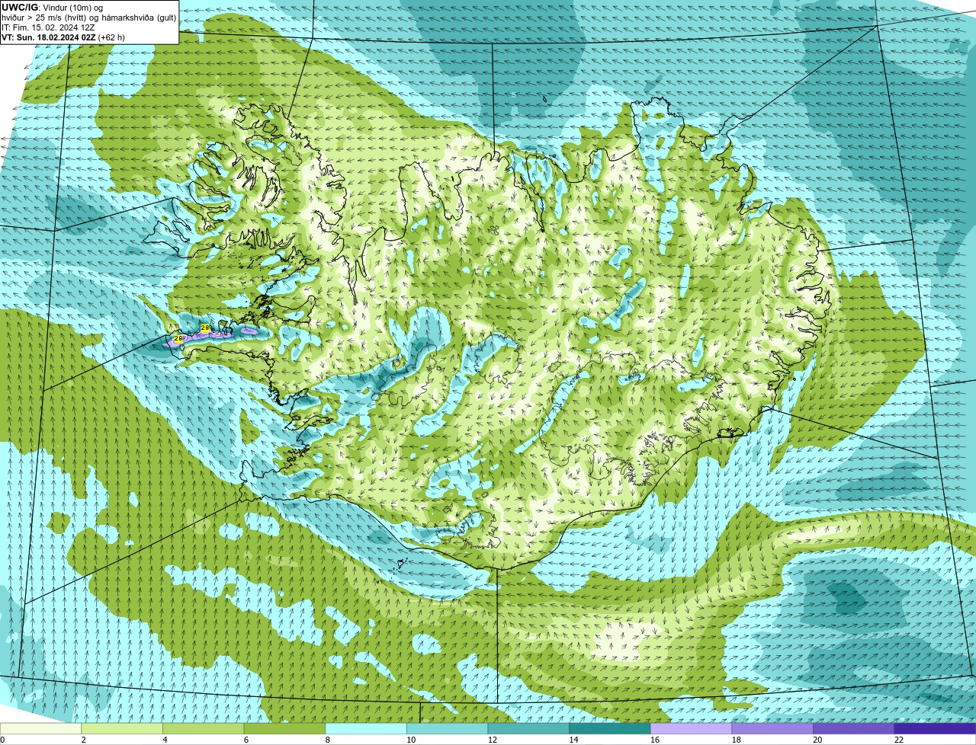976x745 pixels.
Task: Click the '14' tick label on the scale
Action: (x=573, y=740)
